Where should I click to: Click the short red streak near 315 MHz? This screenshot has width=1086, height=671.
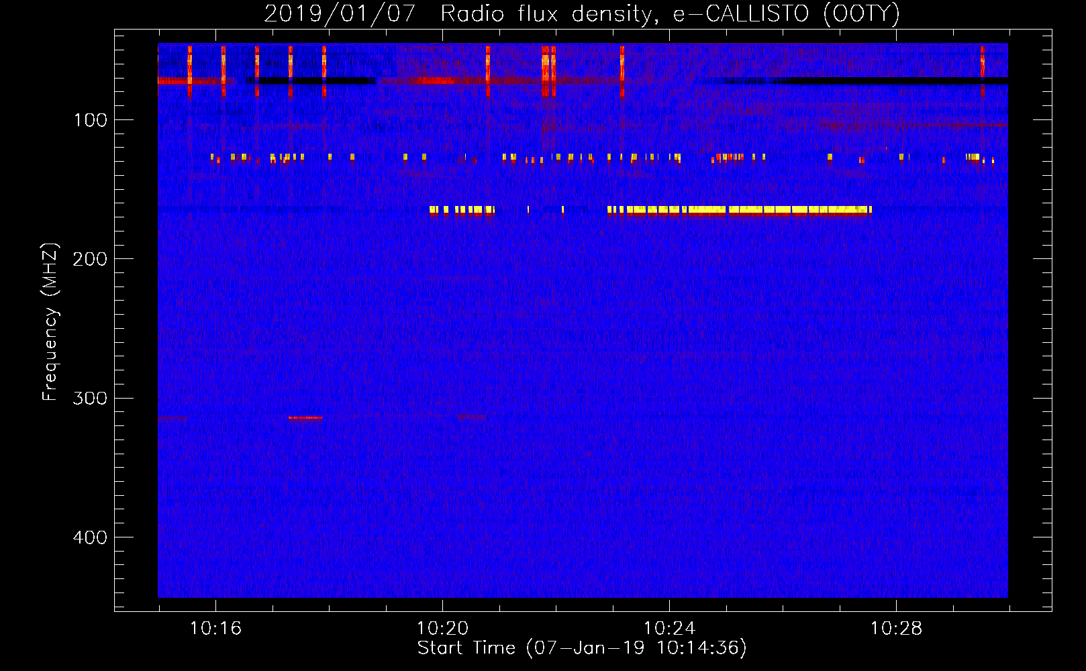[305, 418]
